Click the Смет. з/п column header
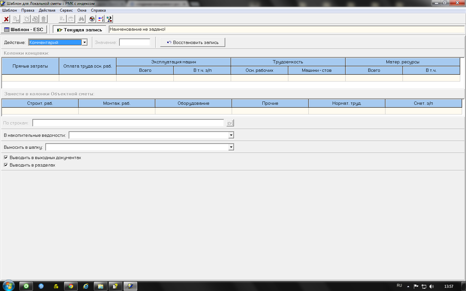Screen dimensions: 466x291 (x=424, y=103)
